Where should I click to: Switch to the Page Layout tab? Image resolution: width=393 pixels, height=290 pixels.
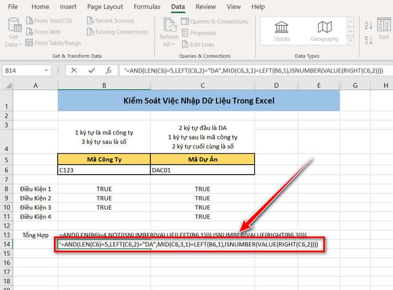click(x=105, y=7)
